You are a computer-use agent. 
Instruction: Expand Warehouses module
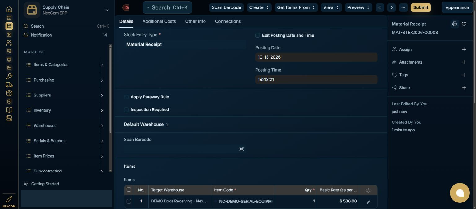tap(102, 126)
